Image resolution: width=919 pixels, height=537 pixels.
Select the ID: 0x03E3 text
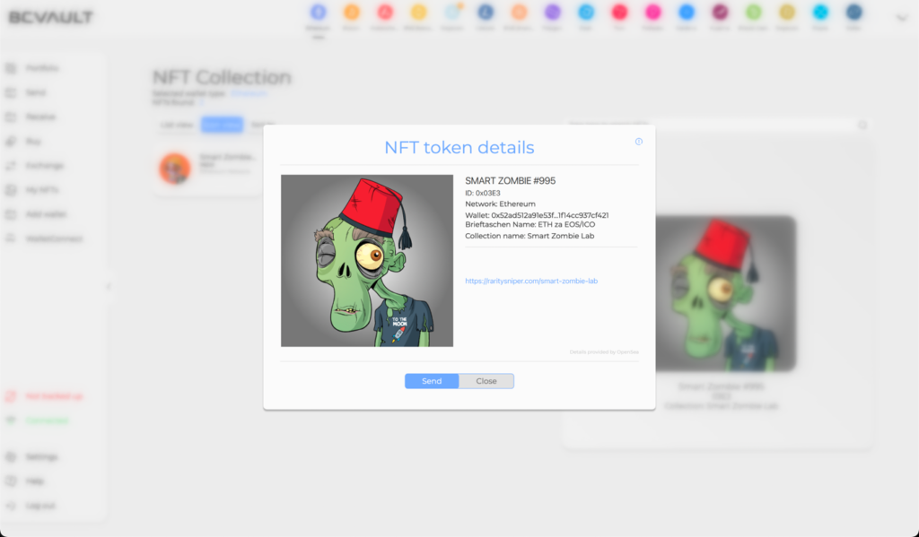point(482,193)
